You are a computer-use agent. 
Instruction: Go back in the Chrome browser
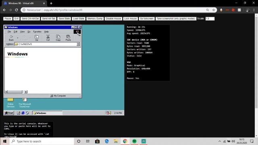[4, 10]
